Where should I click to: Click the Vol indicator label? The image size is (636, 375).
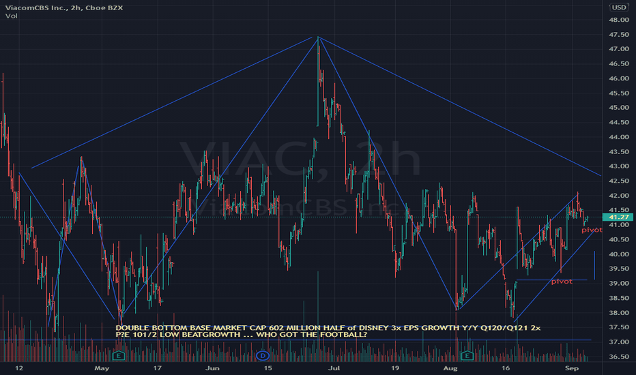pyautogui.click(x=12, y=16)
